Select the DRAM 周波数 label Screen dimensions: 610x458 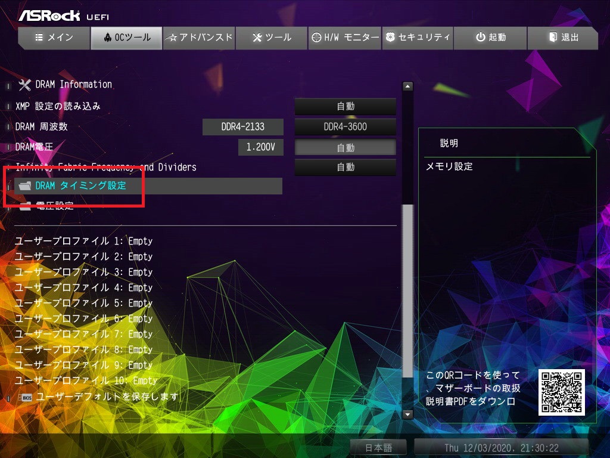click(x=41, y=127)
